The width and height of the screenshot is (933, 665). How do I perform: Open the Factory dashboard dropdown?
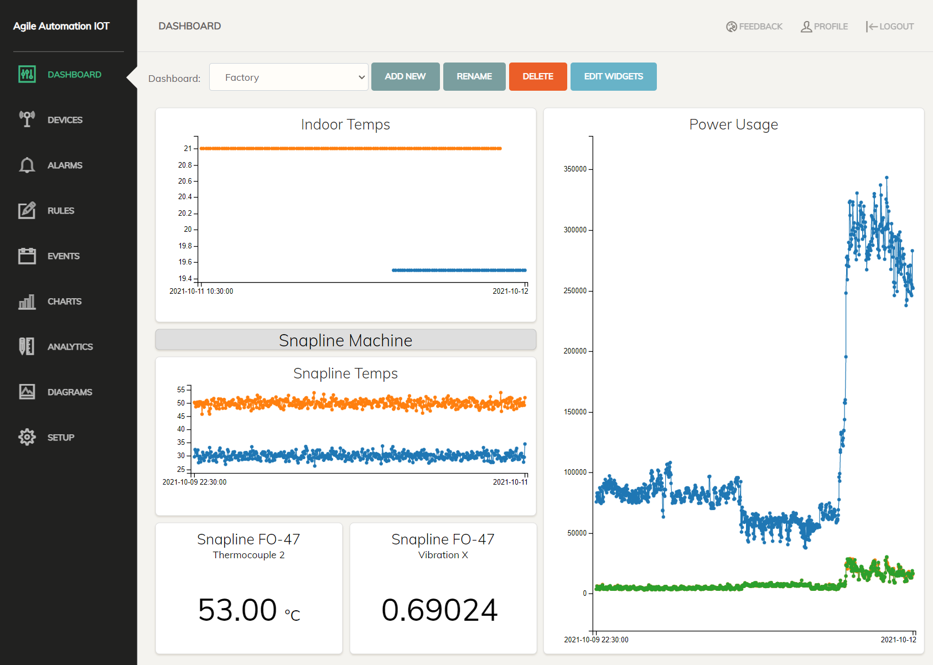pyautogui.click(x=288, y=77)
